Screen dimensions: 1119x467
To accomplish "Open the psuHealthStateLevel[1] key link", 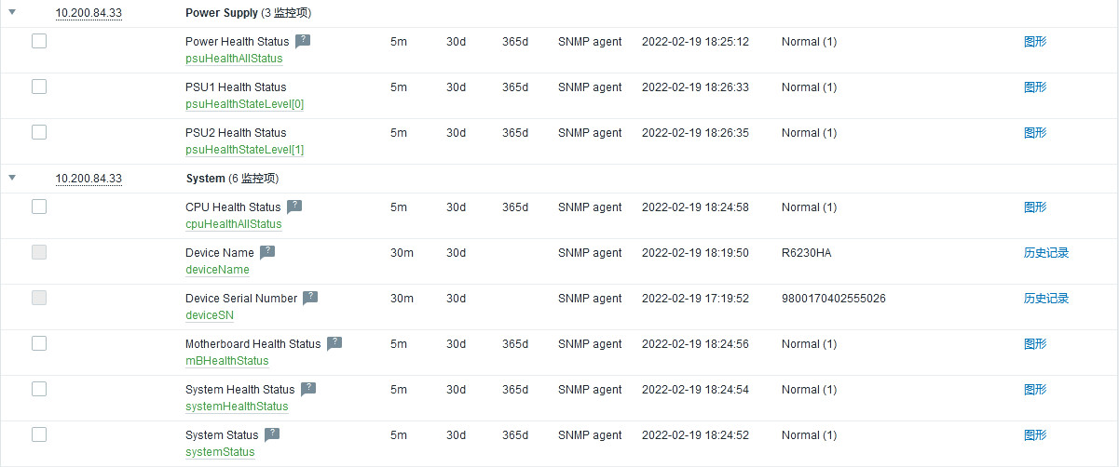I will coord(245,150).
